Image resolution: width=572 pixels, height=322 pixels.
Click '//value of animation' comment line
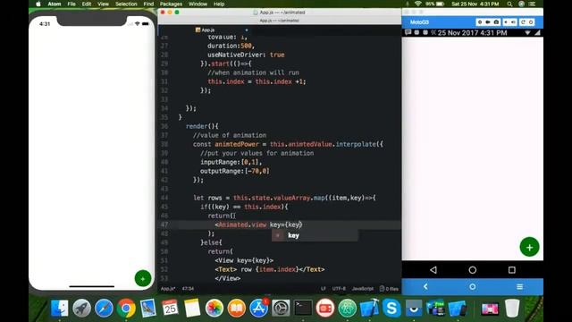click(x=230, y=135)
